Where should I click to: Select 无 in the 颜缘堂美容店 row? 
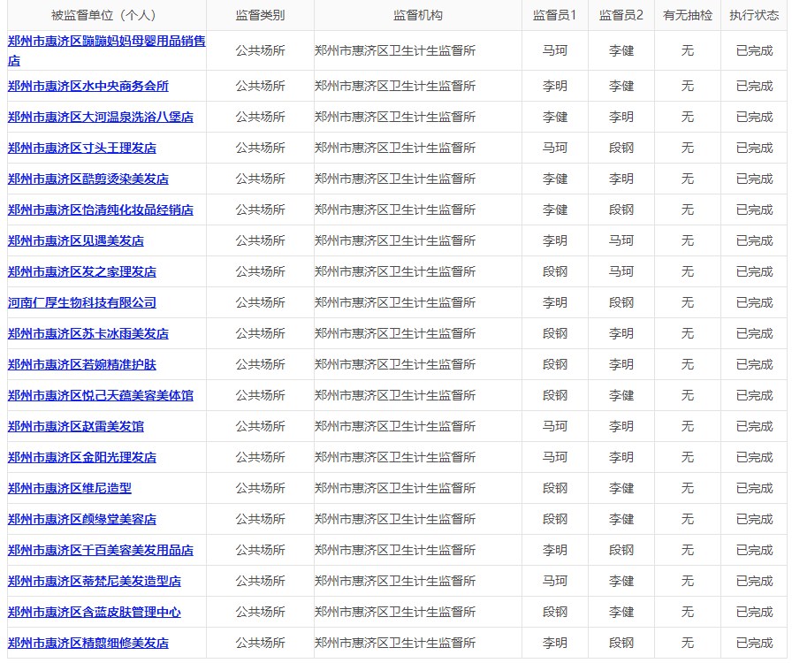pos(688,519)
